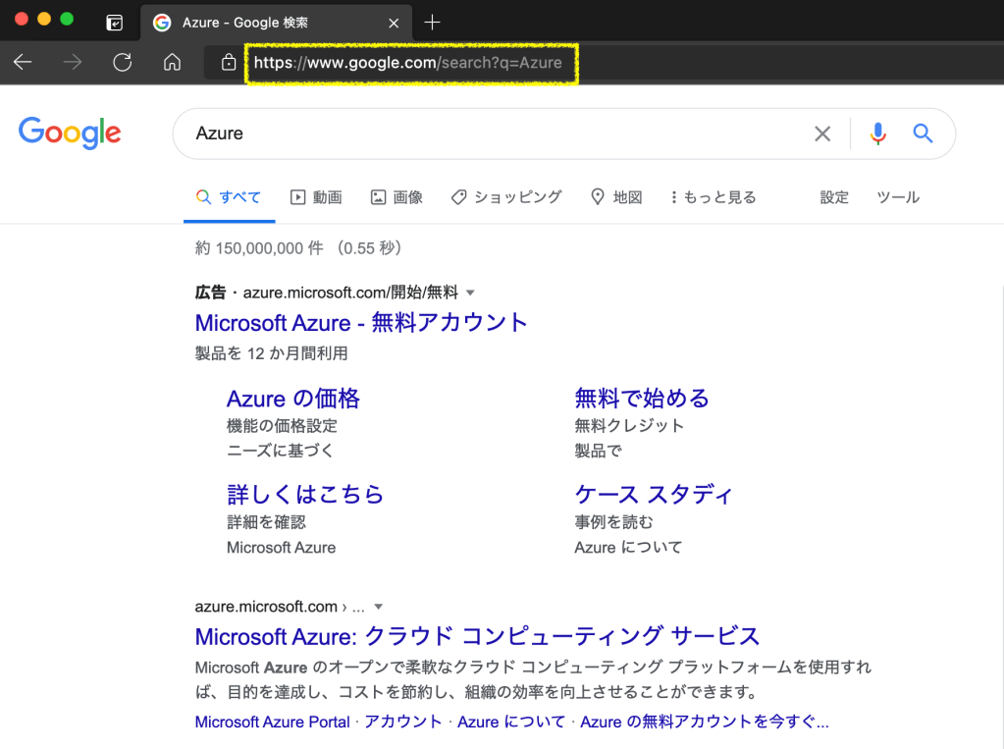This screenshot has height=749, width=1004.
Task: Open a new tab with plus icon
Action: pyautogui.click(x=432, y=22)
